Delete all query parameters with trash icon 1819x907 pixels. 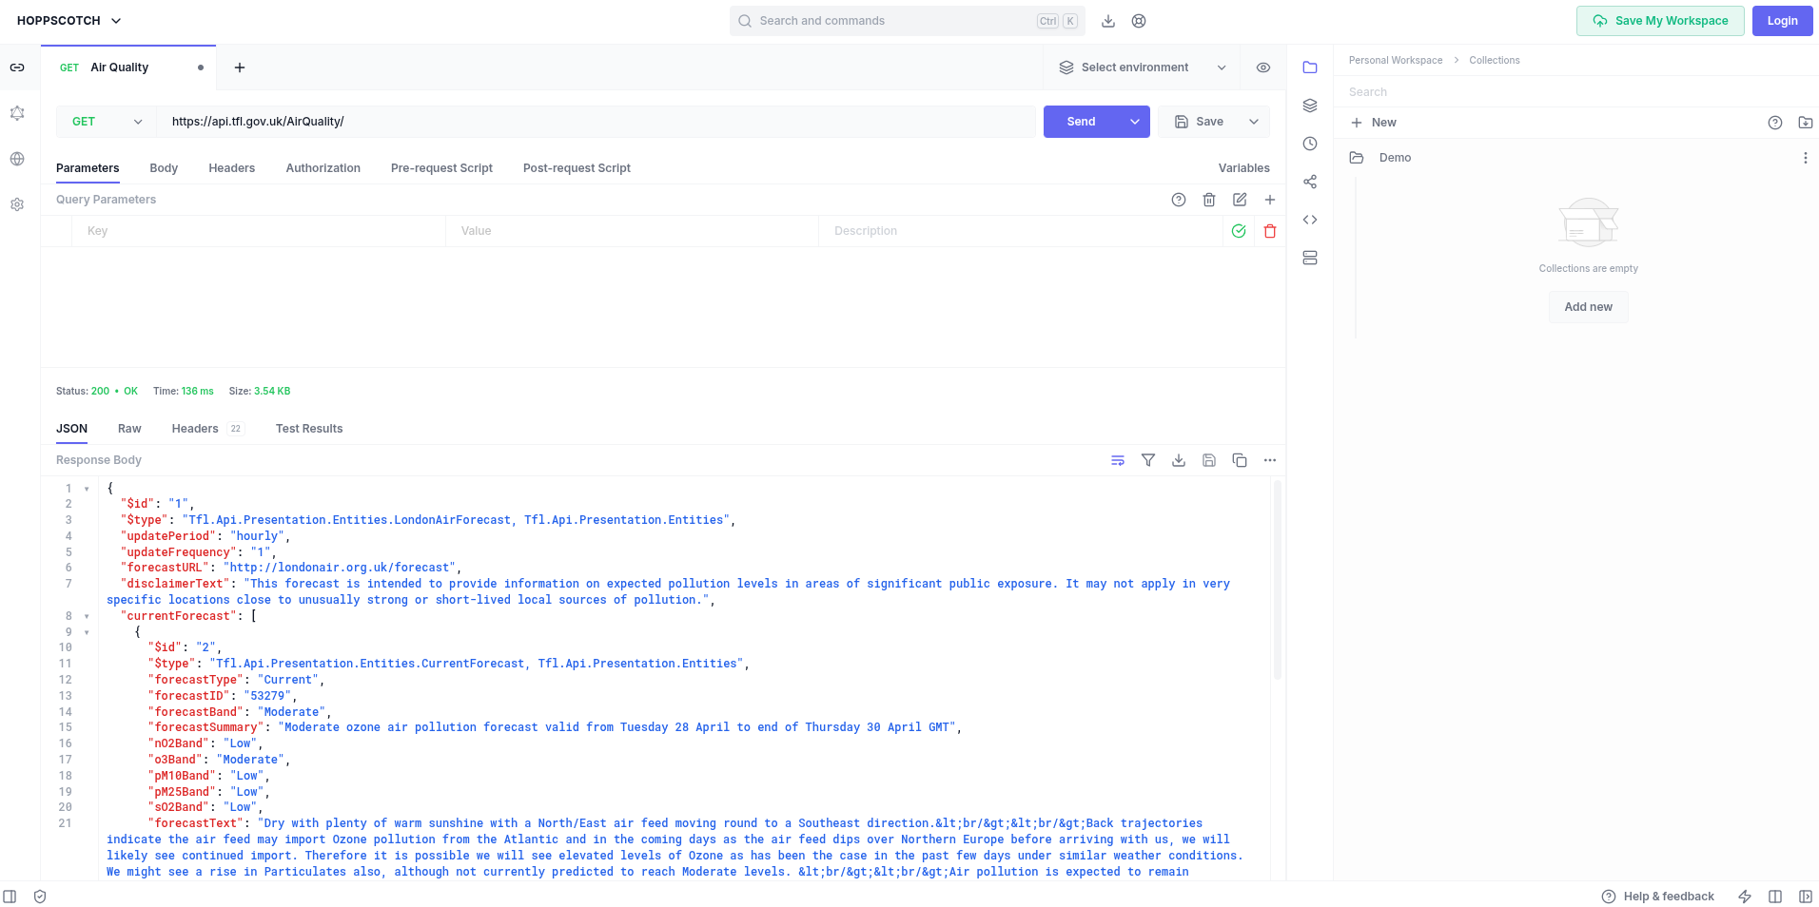[1209, 200]
